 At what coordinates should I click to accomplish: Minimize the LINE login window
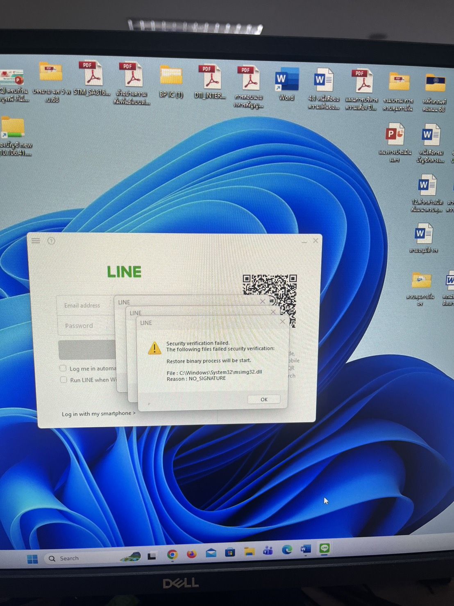304,242
